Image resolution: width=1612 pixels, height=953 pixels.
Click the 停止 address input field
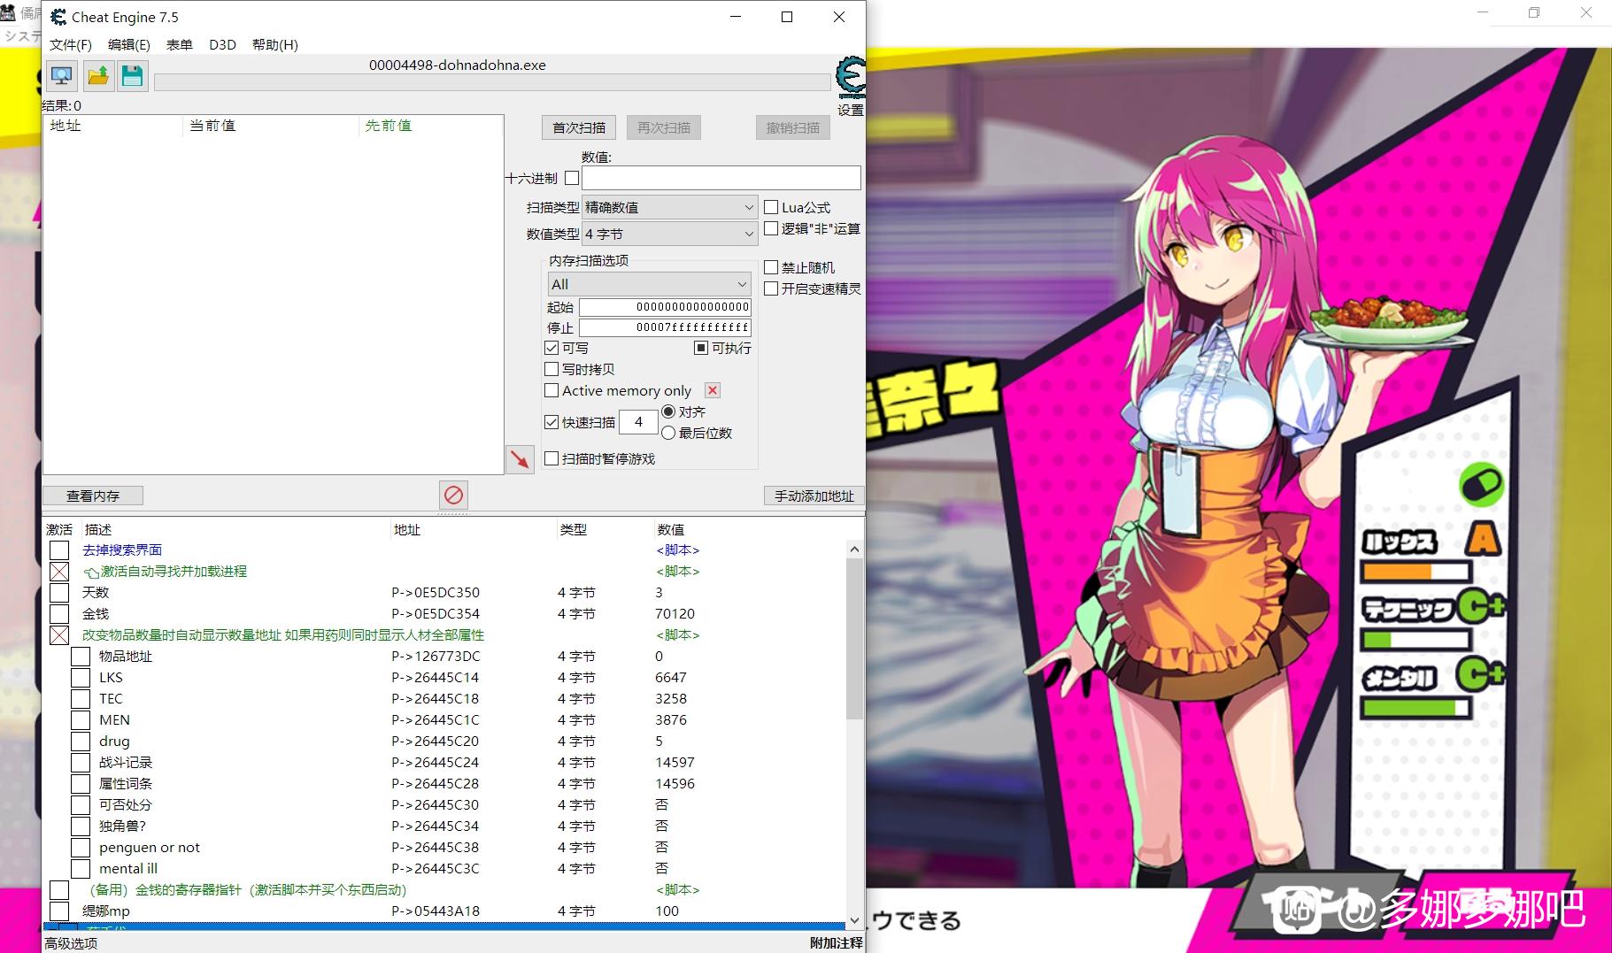[x=665, y=327]
